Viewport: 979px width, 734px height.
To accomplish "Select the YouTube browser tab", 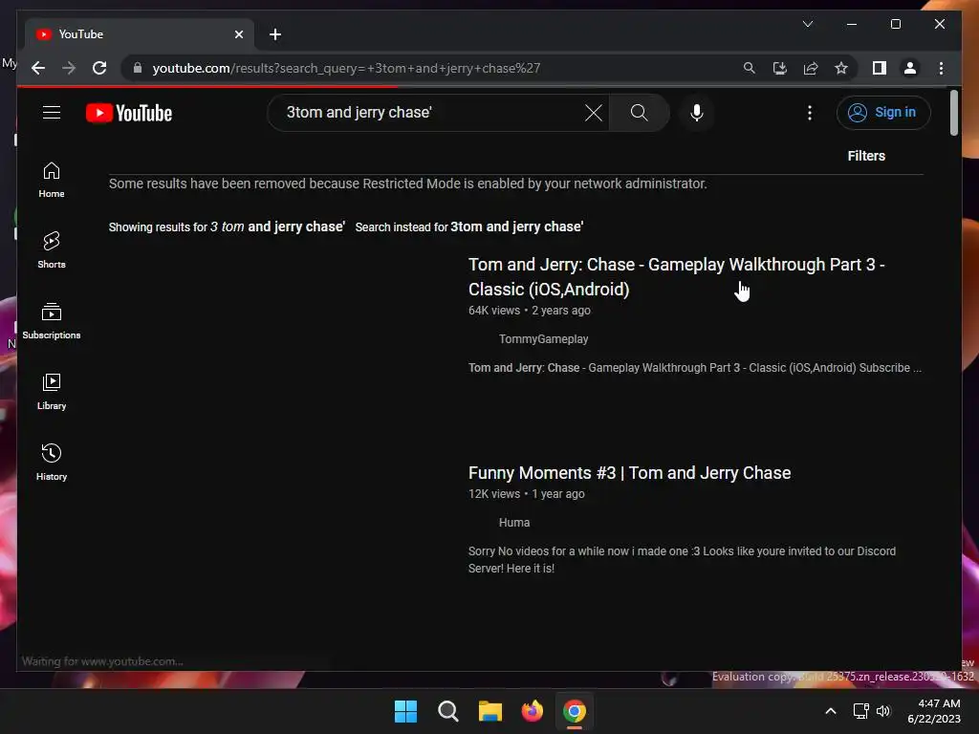I will [140, 34].
